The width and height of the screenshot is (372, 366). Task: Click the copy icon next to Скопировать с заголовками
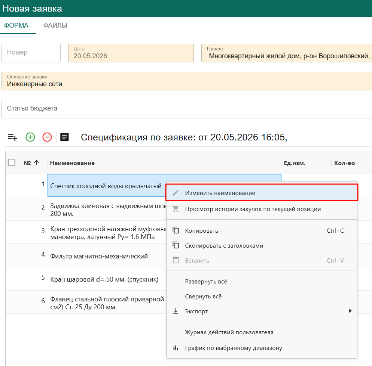point(176,245)
